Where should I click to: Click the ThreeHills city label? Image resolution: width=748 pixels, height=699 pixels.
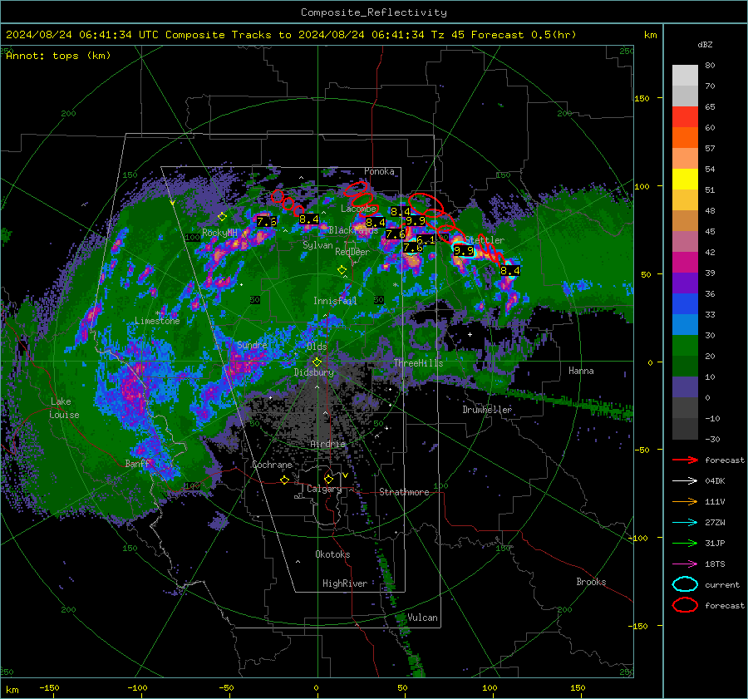pyautogui.click(x=418, y=363)
